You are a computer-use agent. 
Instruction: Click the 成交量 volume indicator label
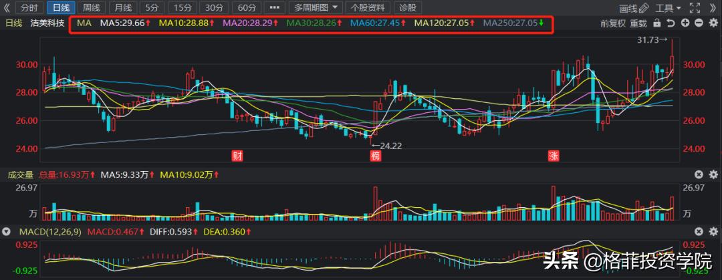tap(19, 174)
